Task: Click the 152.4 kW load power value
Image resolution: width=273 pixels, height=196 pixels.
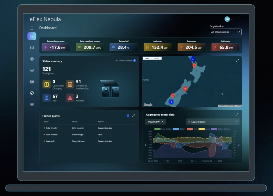Action: (159, 47)
